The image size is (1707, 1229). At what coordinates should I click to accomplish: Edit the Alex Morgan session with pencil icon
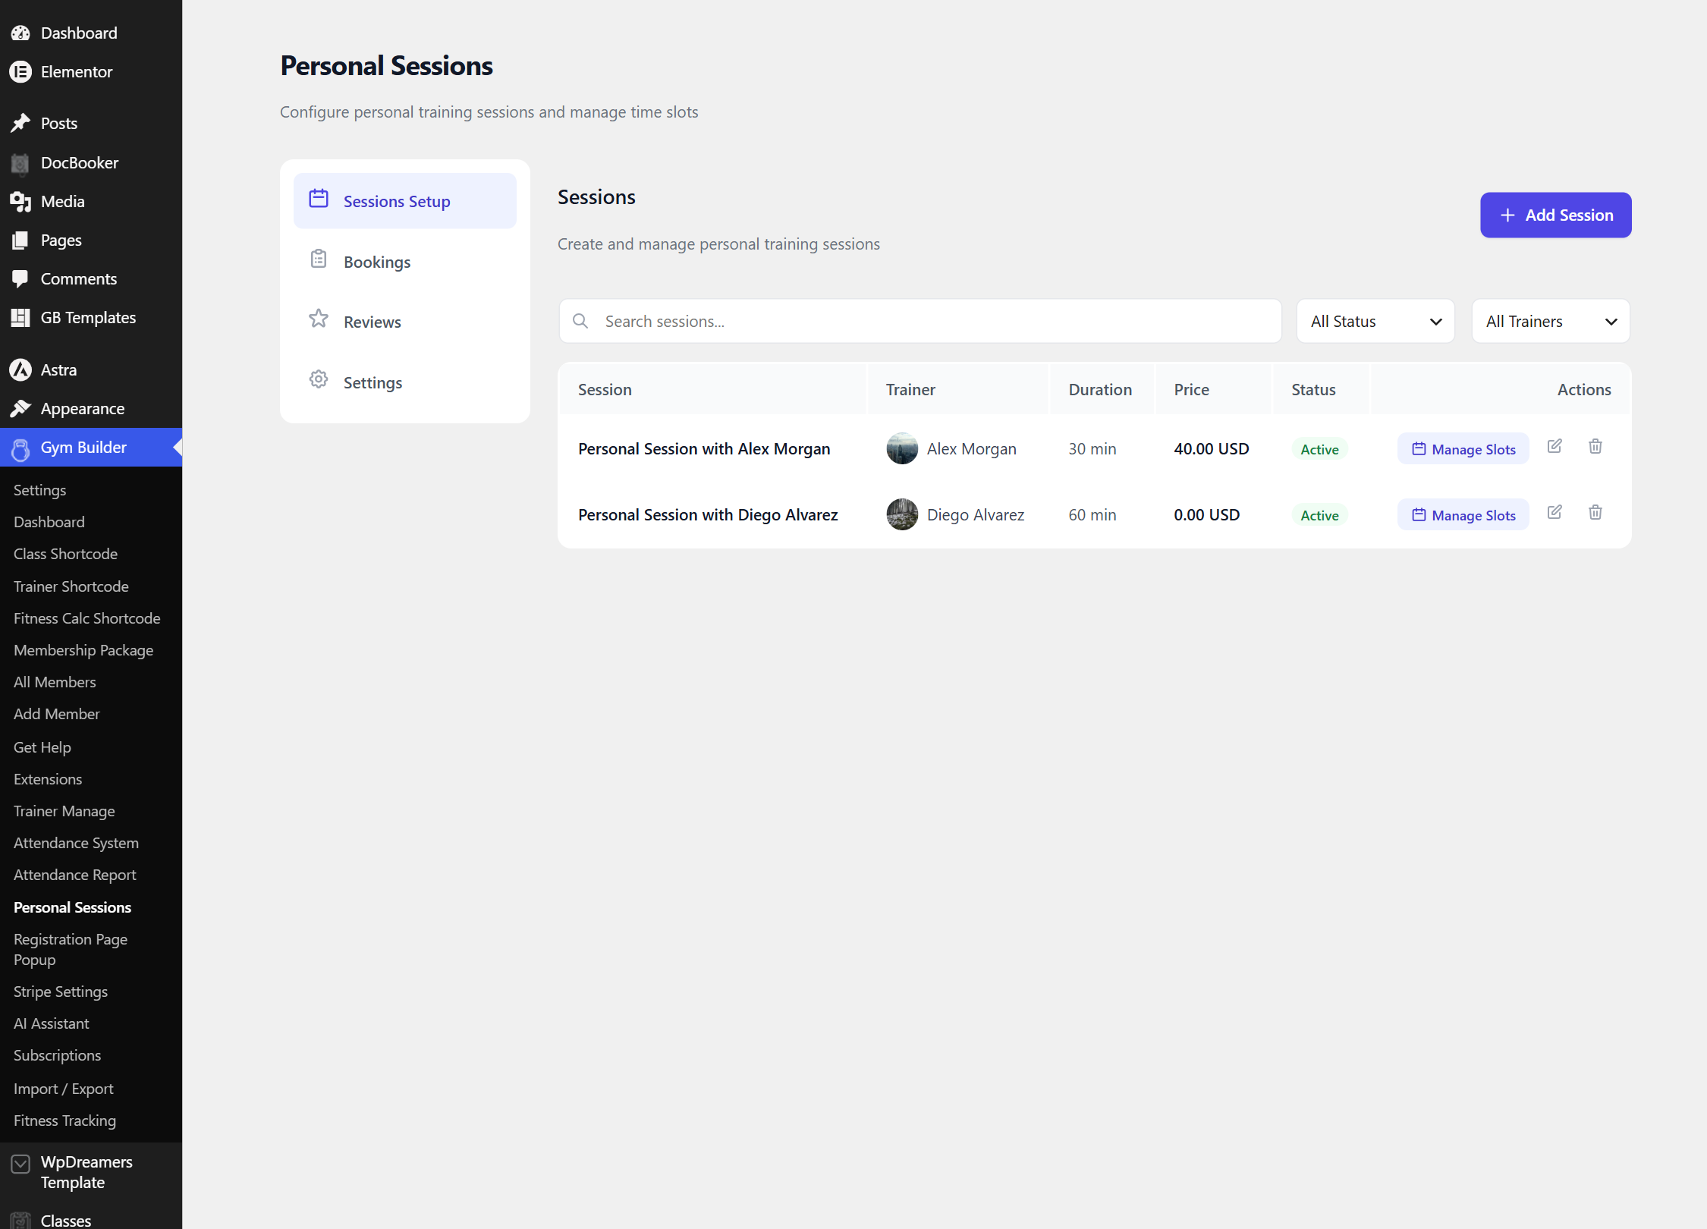1555,446
